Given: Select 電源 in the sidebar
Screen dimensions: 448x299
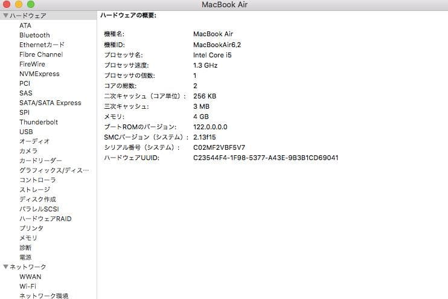Looking at the screenshot, I should tap(25, 257).
